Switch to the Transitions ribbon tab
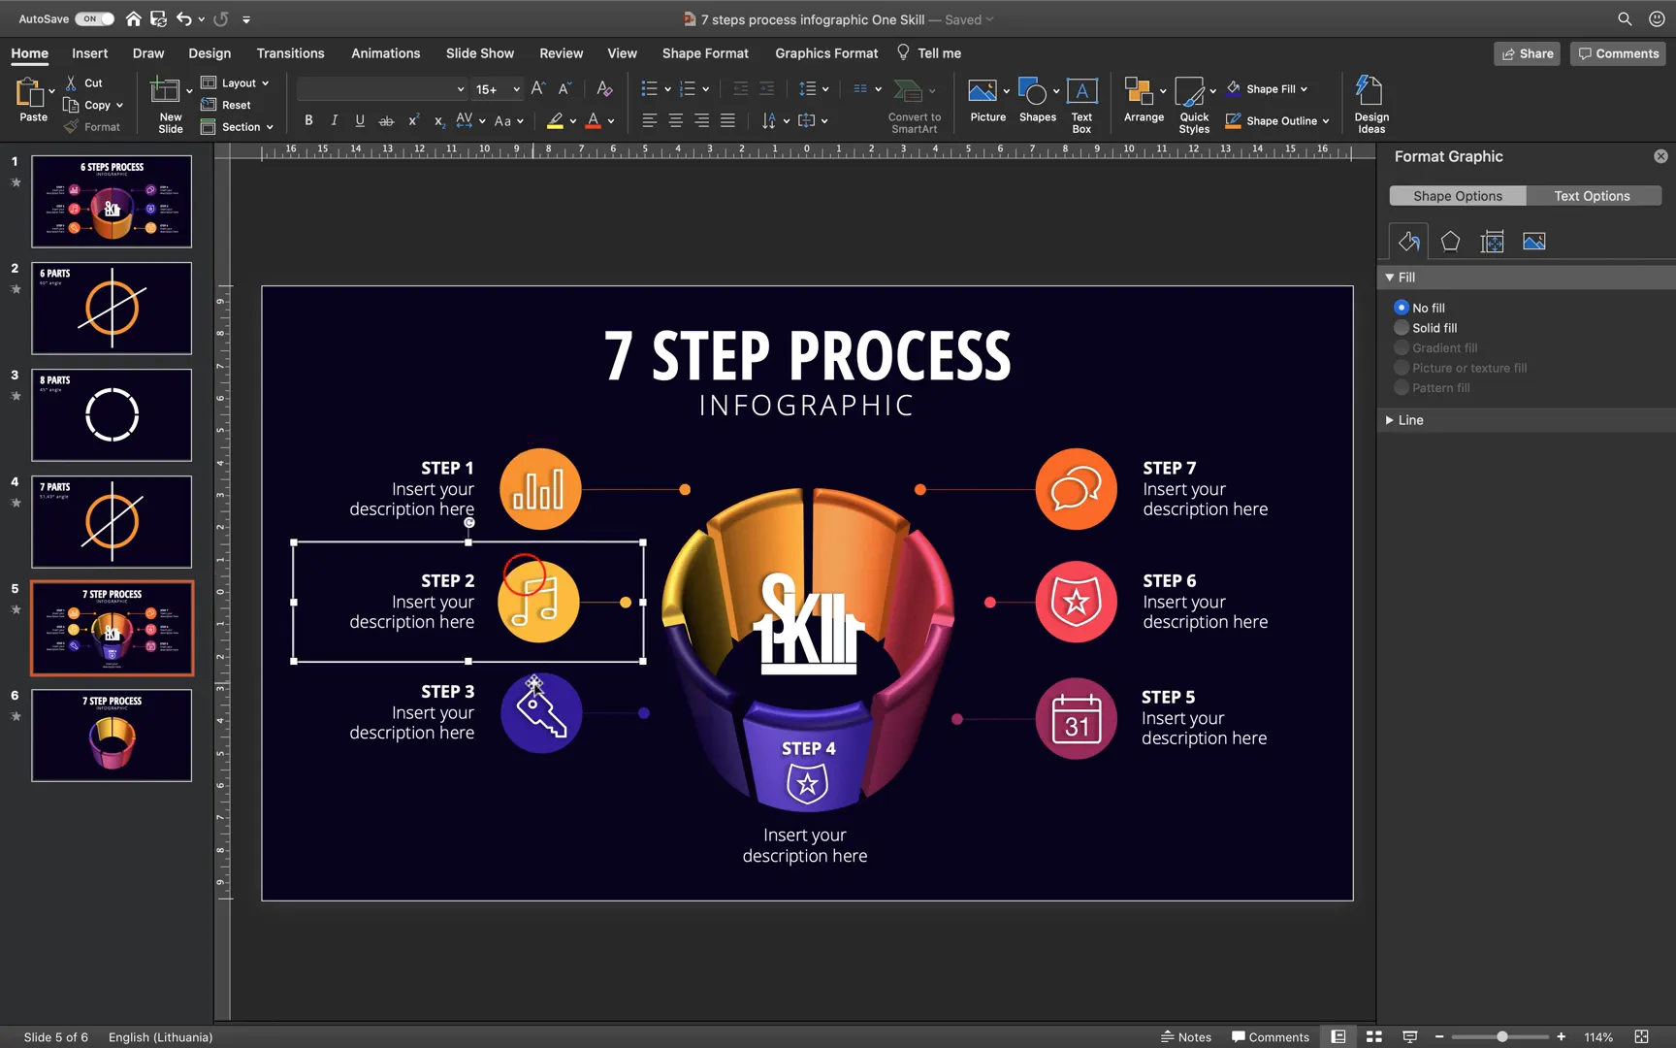This screenshot has width=1676, height=1048. tap(290, 53)
